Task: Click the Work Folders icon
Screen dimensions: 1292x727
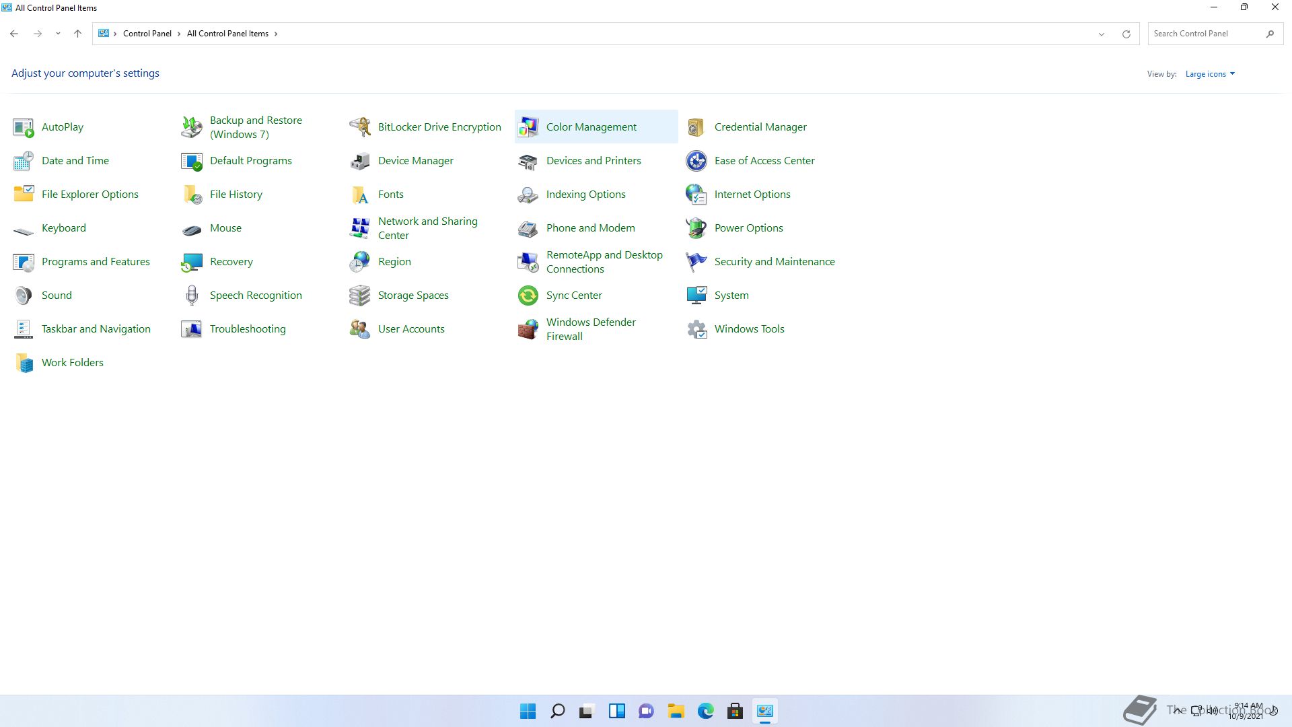Action: 24,363
